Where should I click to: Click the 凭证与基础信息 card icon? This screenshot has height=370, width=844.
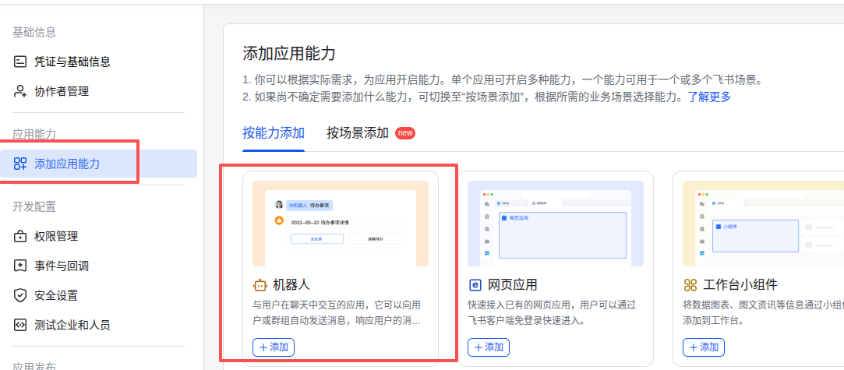20,62
